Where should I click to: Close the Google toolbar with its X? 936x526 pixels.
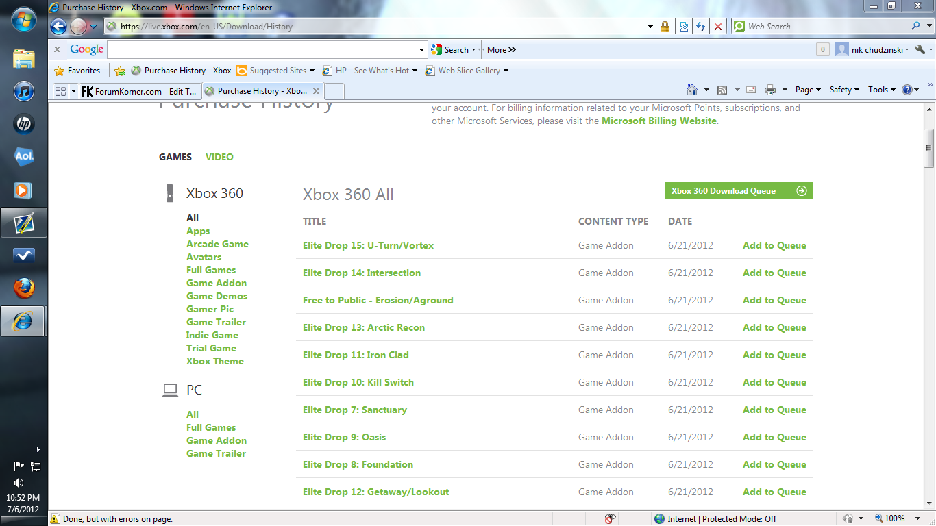click(57, 49)
